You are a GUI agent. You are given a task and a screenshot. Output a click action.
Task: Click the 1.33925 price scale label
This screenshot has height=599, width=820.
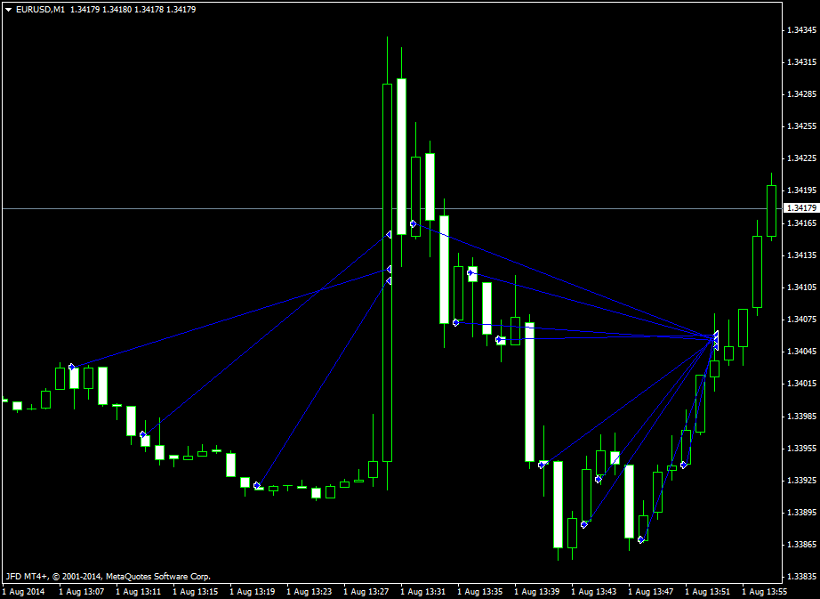[x=801, y=481]
